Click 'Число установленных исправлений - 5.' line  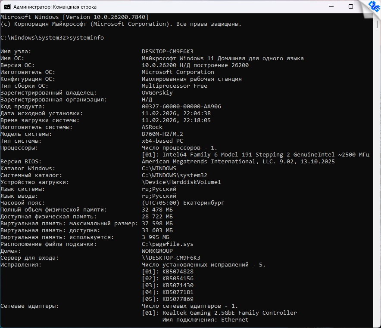203,265
